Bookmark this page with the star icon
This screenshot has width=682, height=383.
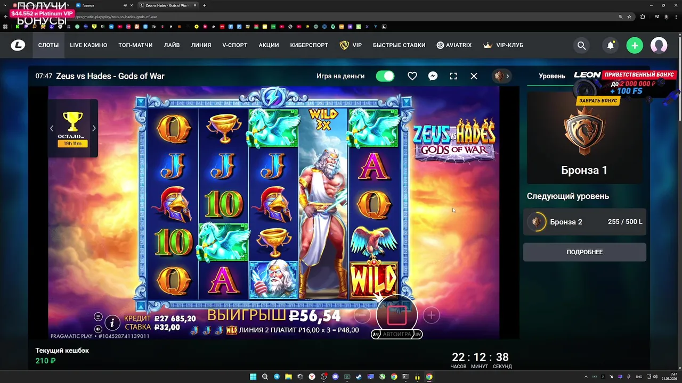point(629,16)
